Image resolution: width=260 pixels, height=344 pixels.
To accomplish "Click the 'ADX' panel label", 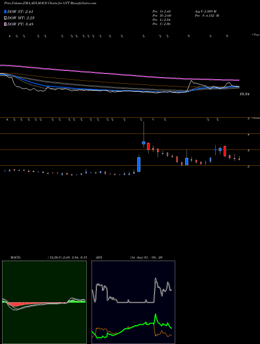I will click(99, 257).
